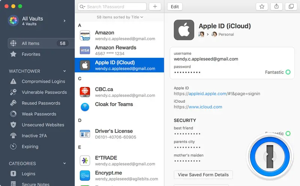The height and width of the screenshot is (186, 300).
Task: Select the Driver's License title
Action: tap(114, 131)
